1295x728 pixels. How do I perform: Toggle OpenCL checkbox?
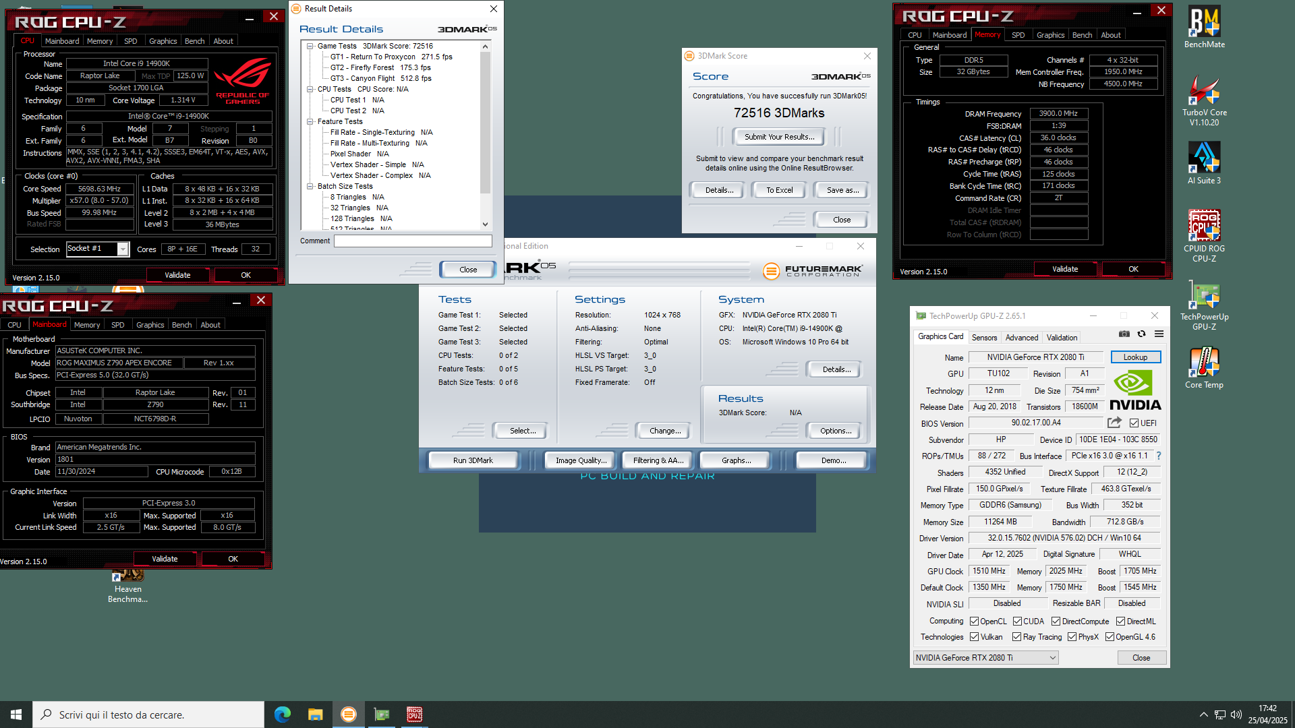click(974, 621)
